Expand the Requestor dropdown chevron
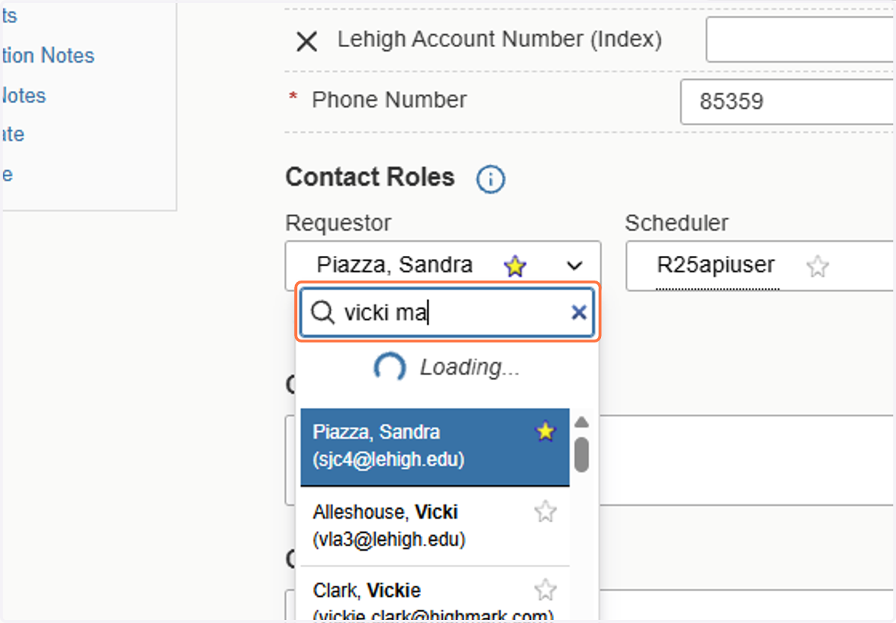 pos(574,266)
